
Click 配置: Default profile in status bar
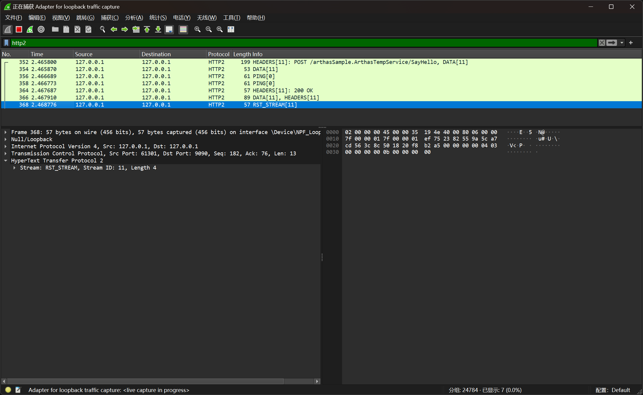613,390
